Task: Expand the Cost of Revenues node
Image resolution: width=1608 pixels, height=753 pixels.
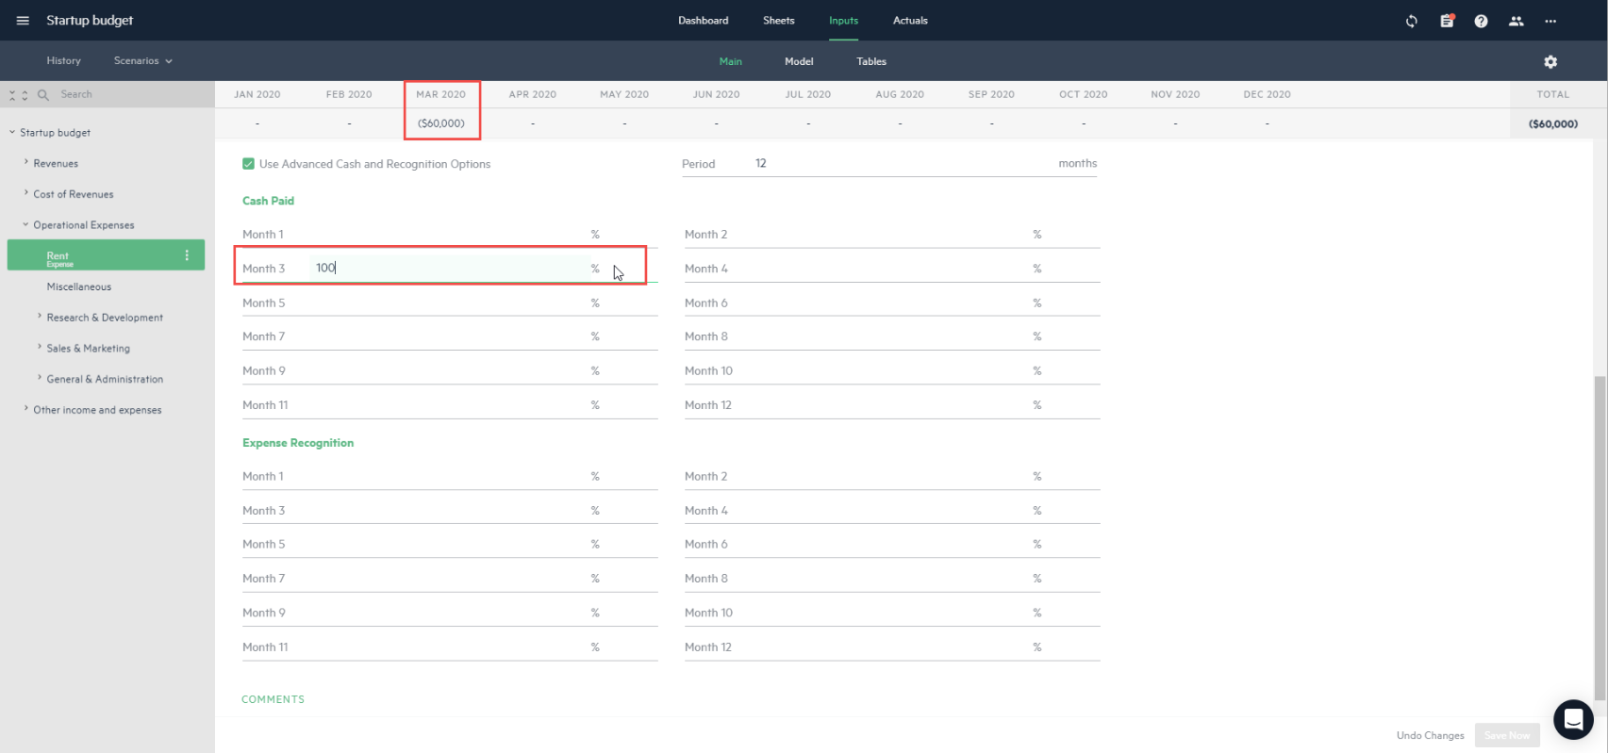Action: coord(25,194)
